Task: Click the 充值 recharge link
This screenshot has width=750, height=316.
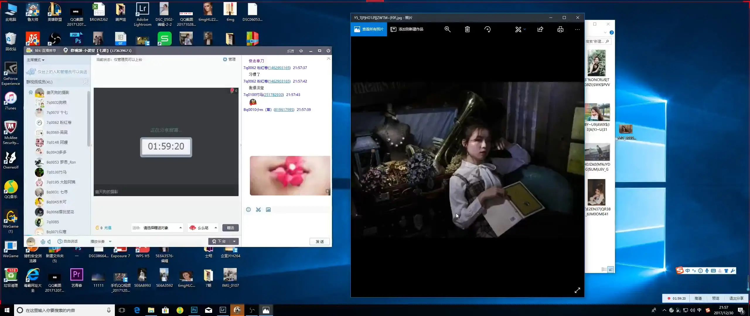Action: 108,228
